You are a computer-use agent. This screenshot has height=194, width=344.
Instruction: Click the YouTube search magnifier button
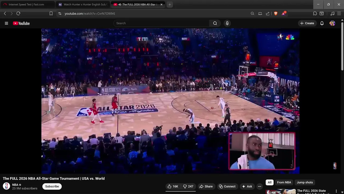click(215, 23)
